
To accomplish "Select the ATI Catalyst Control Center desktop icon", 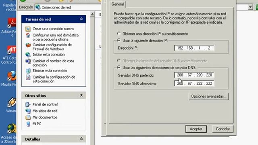I will (12, 50).
